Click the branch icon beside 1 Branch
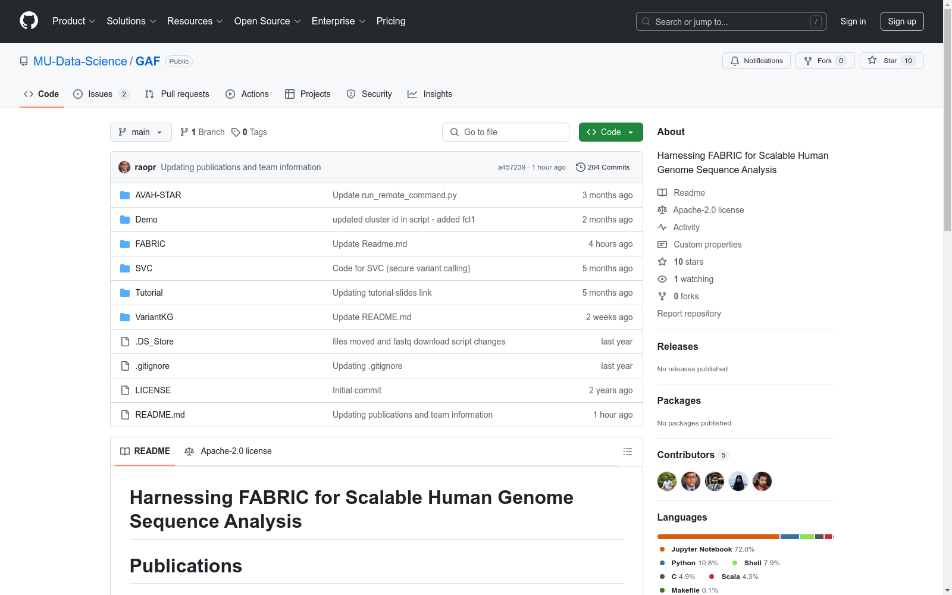 tap(184, 132)
